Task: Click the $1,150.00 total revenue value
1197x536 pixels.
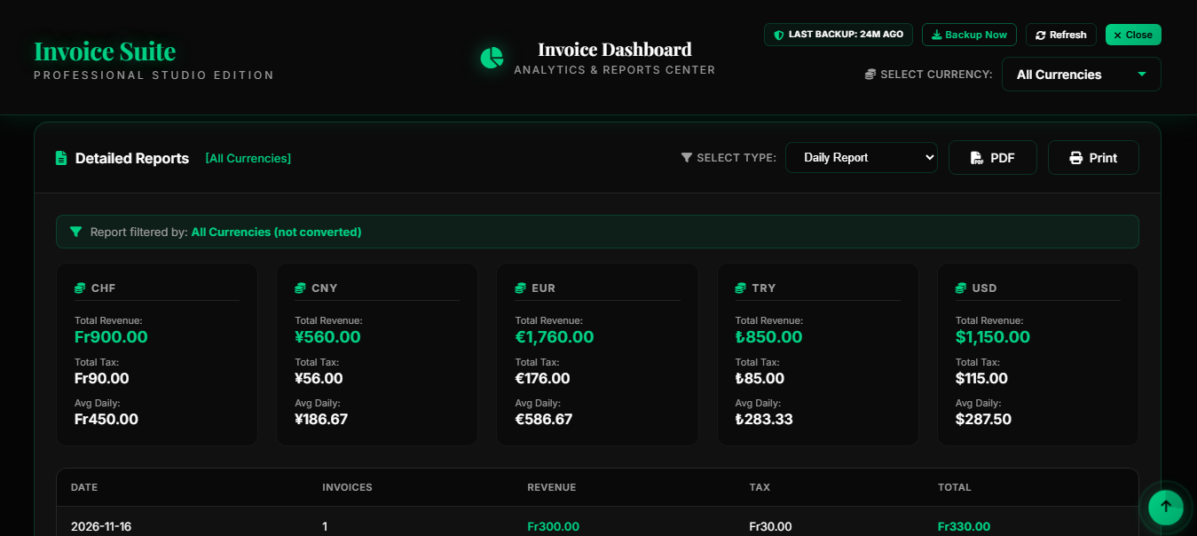Action: [993, 337]
